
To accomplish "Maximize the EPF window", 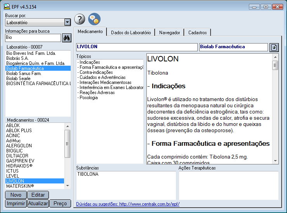I will tap(266, 7).
